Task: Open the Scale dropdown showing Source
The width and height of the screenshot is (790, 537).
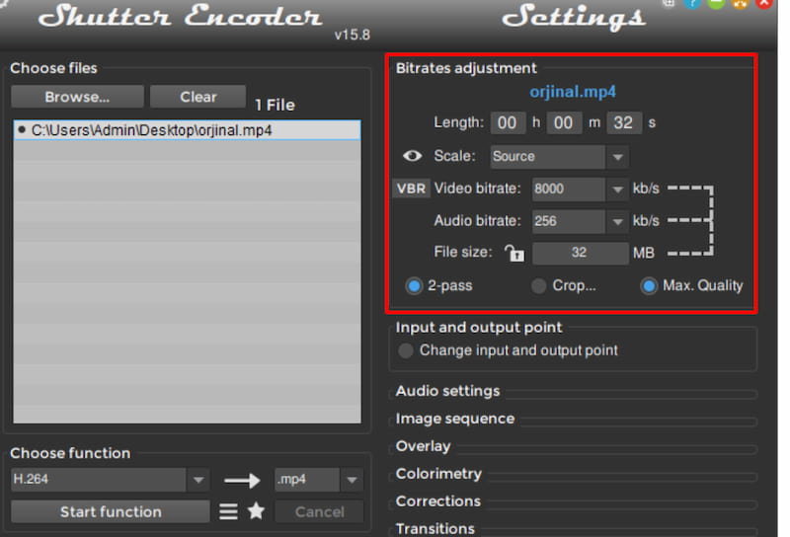Action: [x=559, y=157]
